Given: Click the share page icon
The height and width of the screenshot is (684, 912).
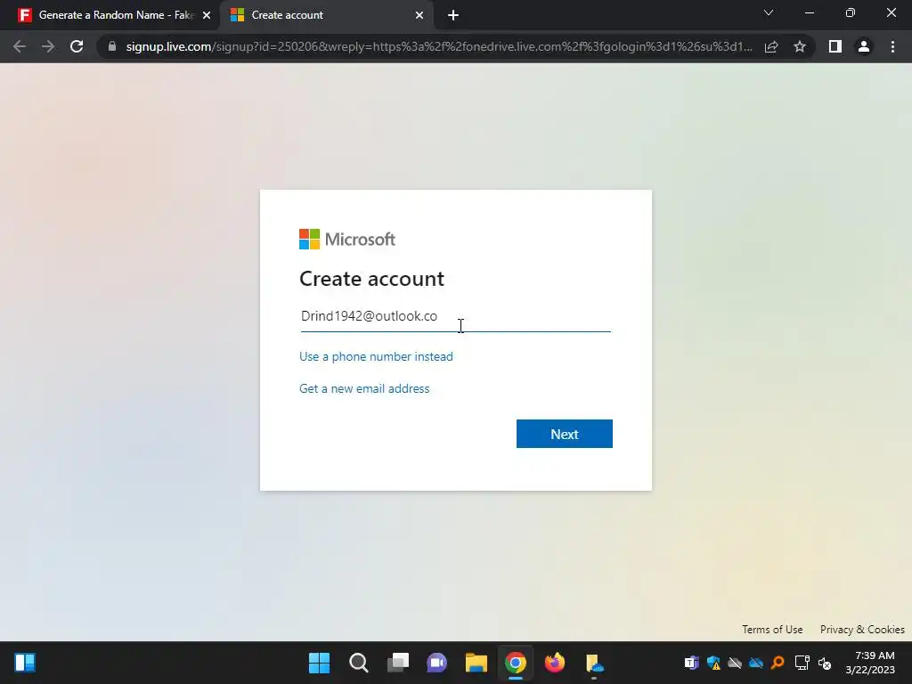Looking at the screenshot, I should (x=771, y=46).
